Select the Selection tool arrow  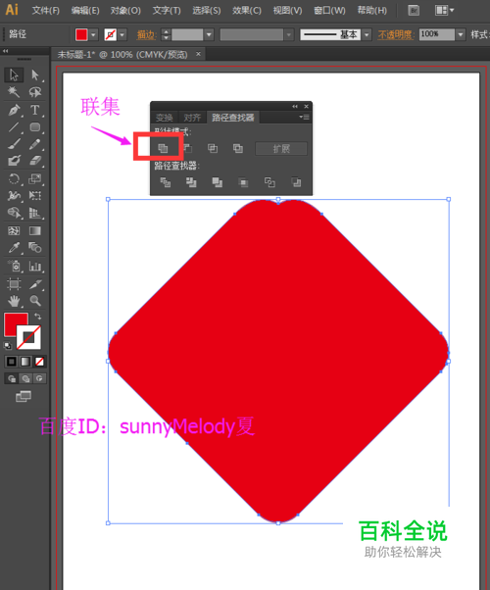click(x=14, y=74)
